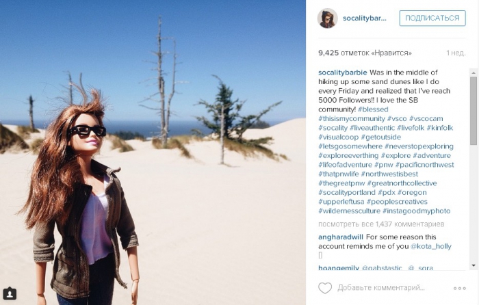479x305 pixels.
Task: Open the socalitybarbie profile avatar
Action: (328, 18)
